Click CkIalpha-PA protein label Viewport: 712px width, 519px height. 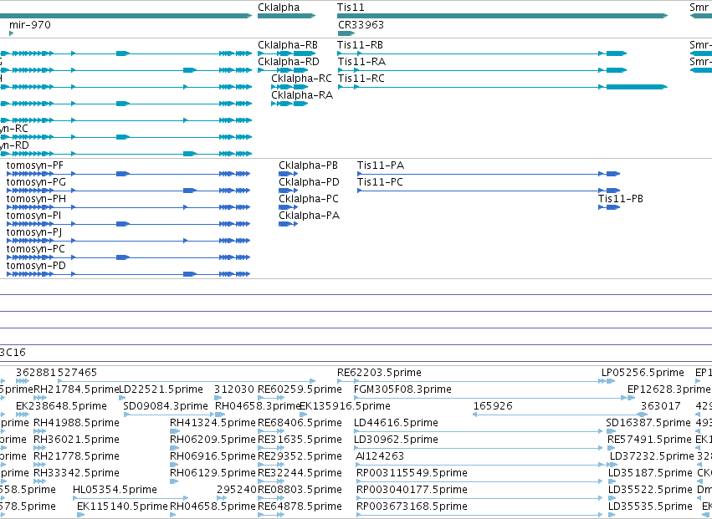(310, 216)
